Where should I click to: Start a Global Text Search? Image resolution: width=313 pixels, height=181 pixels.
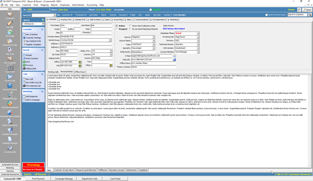pos(9,122)
